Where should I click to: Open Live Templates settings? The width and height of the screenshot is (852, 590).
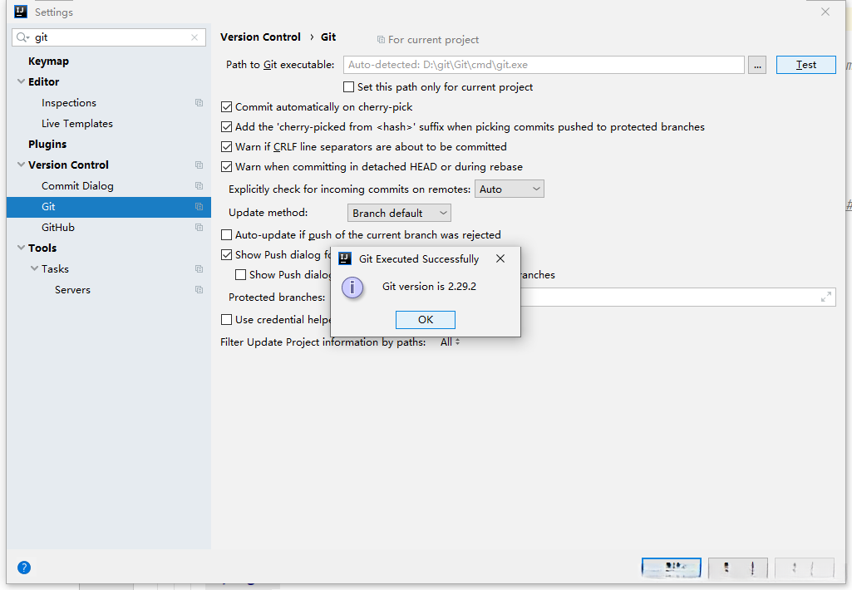pos(77,123)
